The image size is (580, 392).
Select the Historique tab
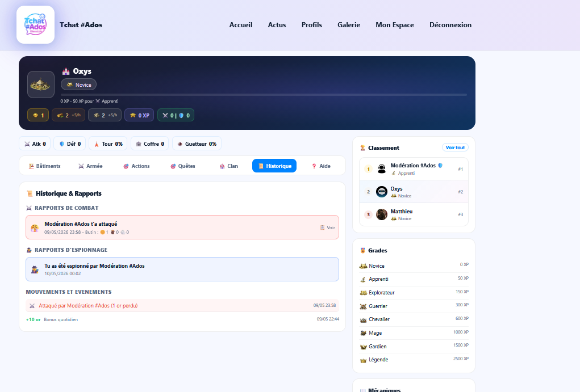point(274,166)
